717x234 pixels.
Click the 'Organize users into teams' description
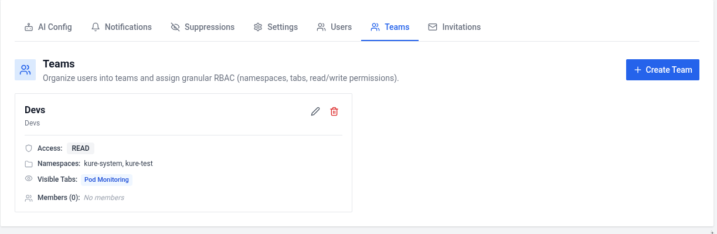point(220,77)
